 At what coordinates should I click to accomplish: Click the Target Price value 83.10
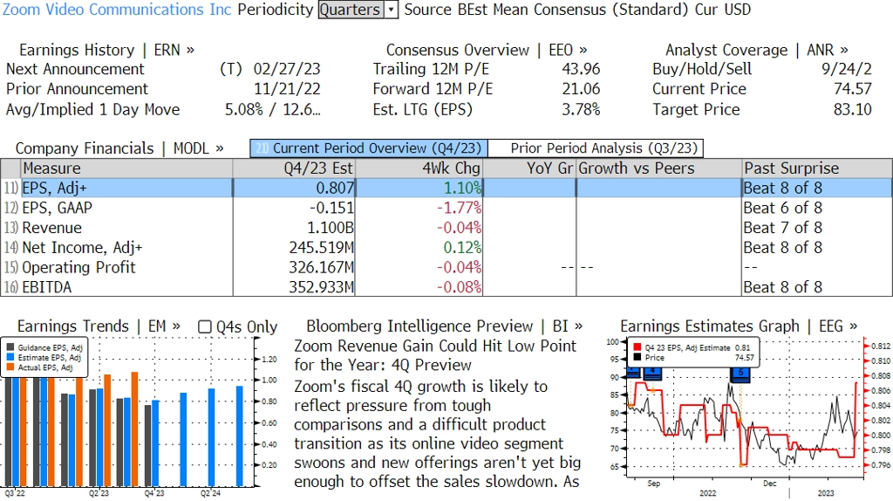853,109
